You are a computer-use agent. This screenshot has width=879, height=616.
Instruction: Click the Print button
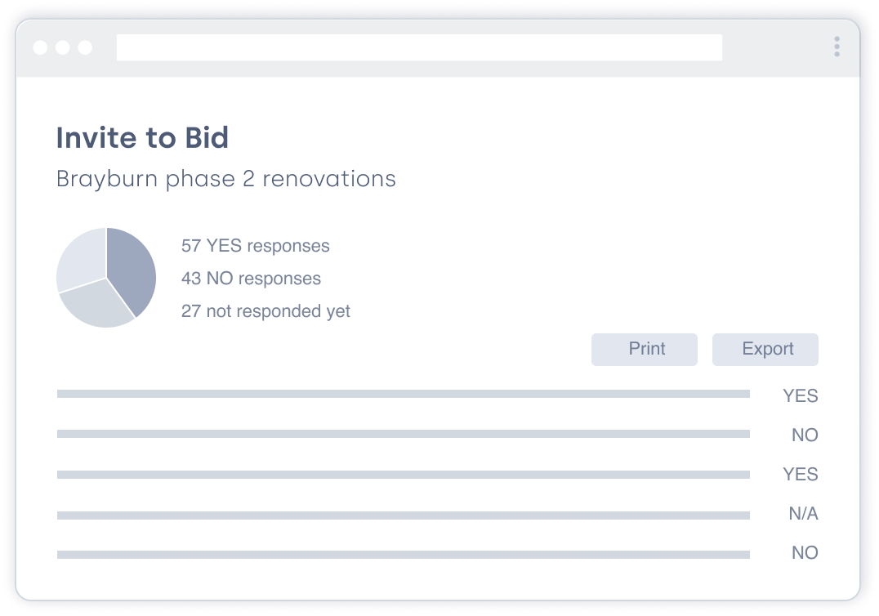[644, 349]
